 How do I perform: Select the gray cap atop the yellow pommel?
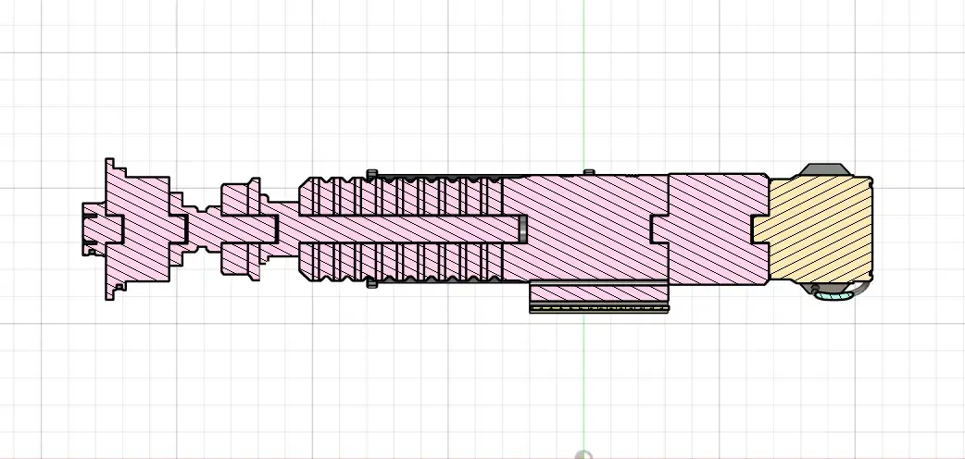824,170
